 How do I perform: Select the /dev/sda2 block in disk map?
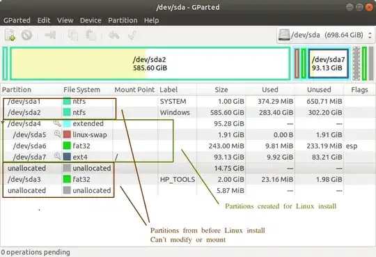coord(150,63)
